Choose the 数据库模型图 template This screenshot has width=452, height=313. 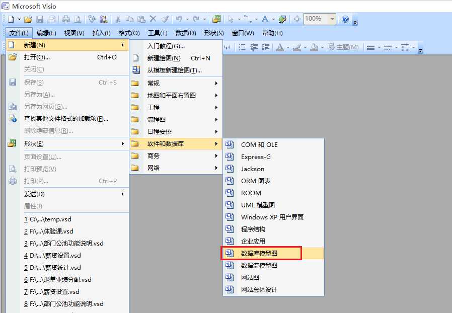click(273, 253)
